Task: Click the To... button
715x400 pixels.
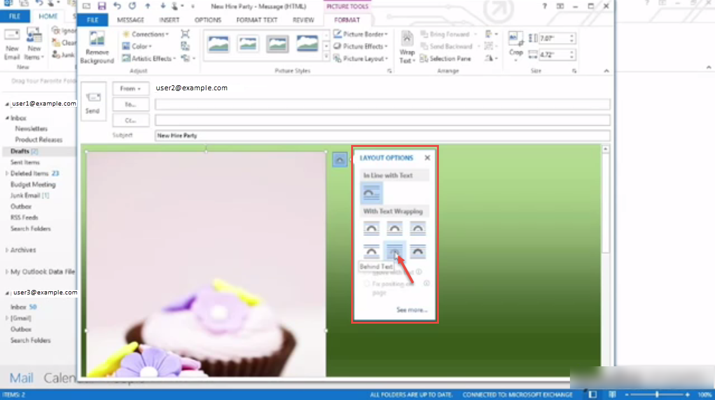Action: pyautogui.click(x=130, y=104)
